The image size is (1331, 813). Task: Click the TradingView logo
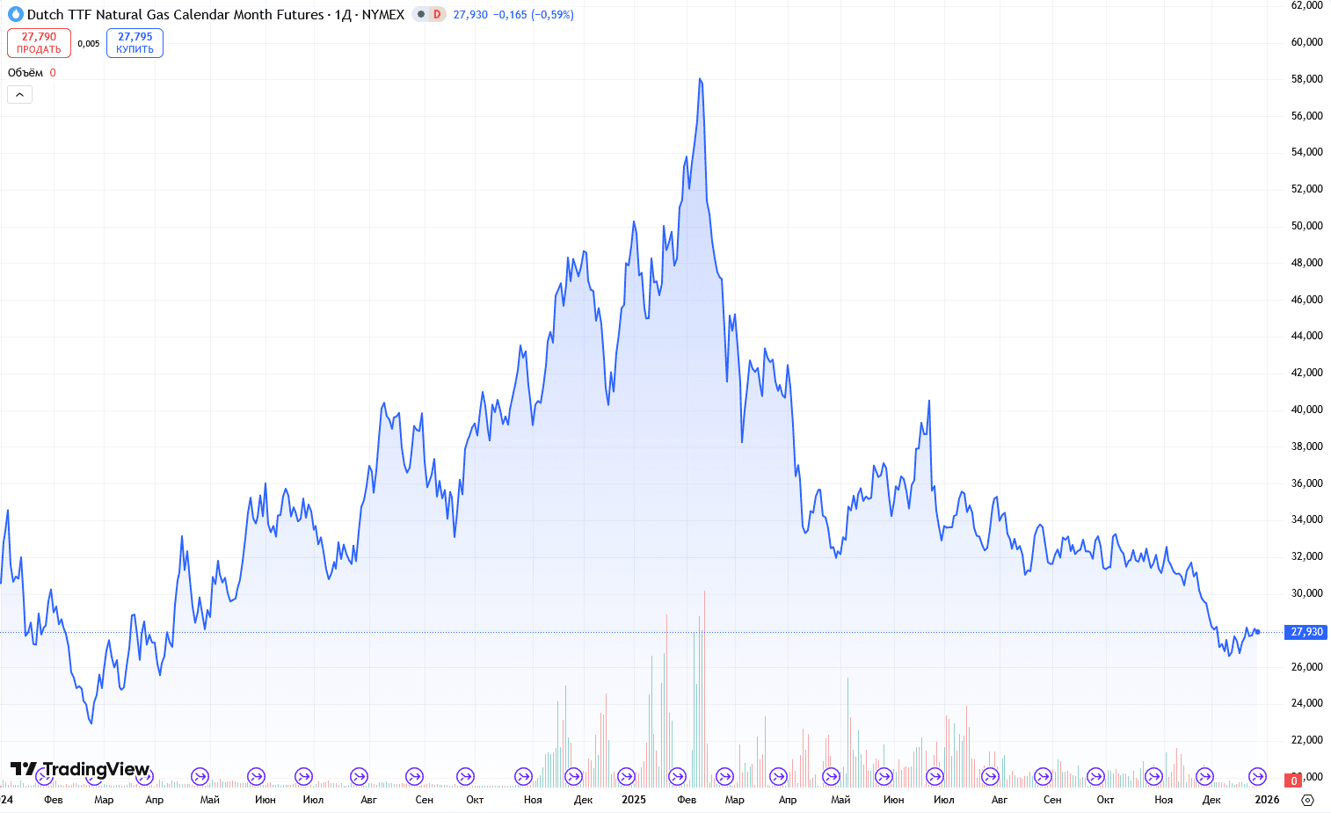tap(80, 770)
